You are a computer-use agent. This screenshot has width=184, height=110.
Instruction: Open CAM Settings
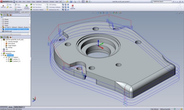point(52,5)
